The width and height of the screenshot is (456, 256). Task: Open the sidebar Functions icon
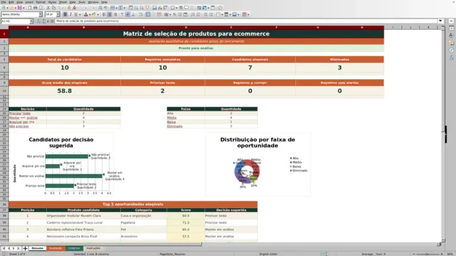(x=451, y=57)
